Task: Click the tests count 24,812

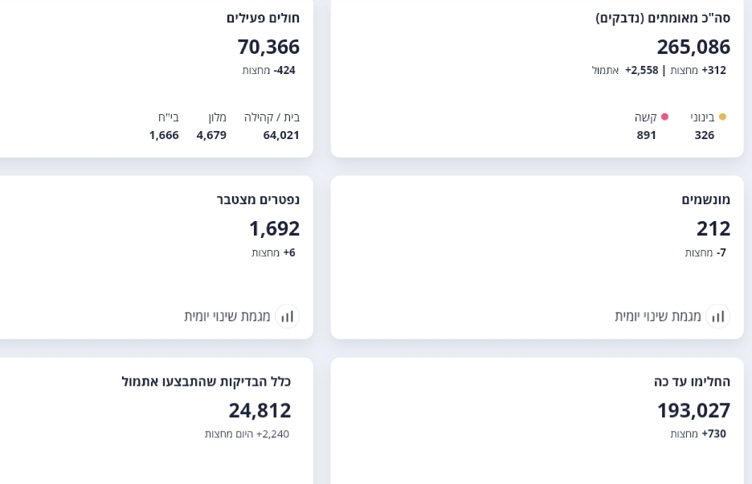Action: pyautogui.click(x=260, y=410)
